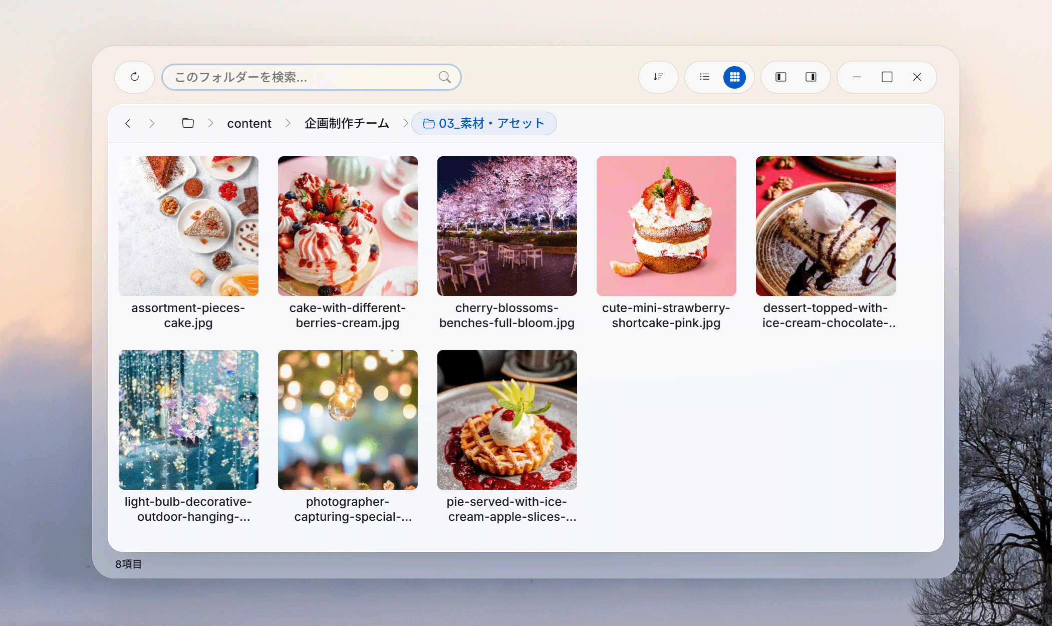1052x626 pixels.
Task: Navigate to 企画制作チーム breadcrumb
Action: [x=347, y=123]
